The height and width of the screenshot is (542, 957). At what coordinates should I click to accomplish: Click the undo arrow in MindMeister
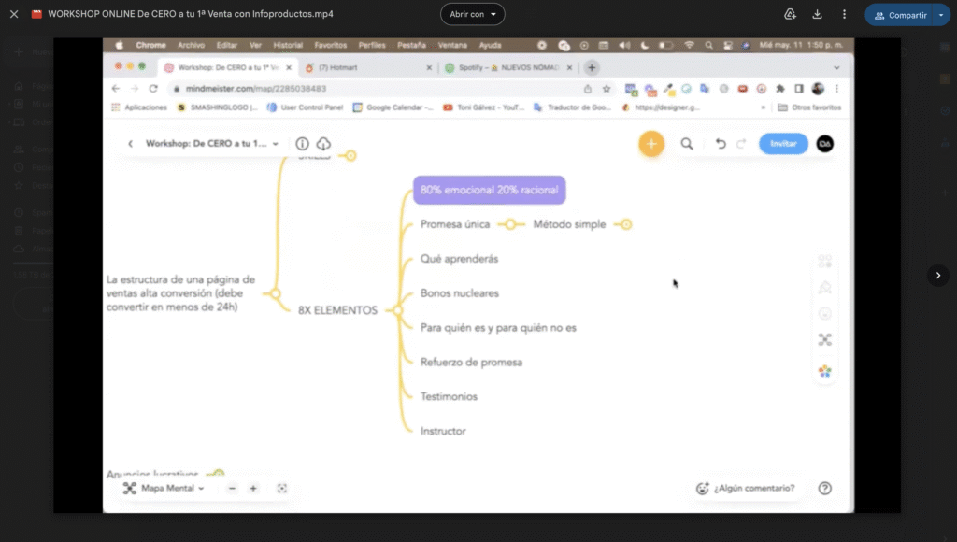720,144
